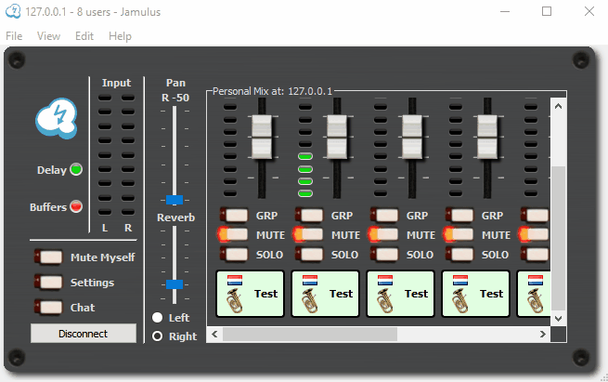This screenshot has height=382, width=608.
Task: Unmute the second channel with MUTE
Action: (x=308, y=234)
